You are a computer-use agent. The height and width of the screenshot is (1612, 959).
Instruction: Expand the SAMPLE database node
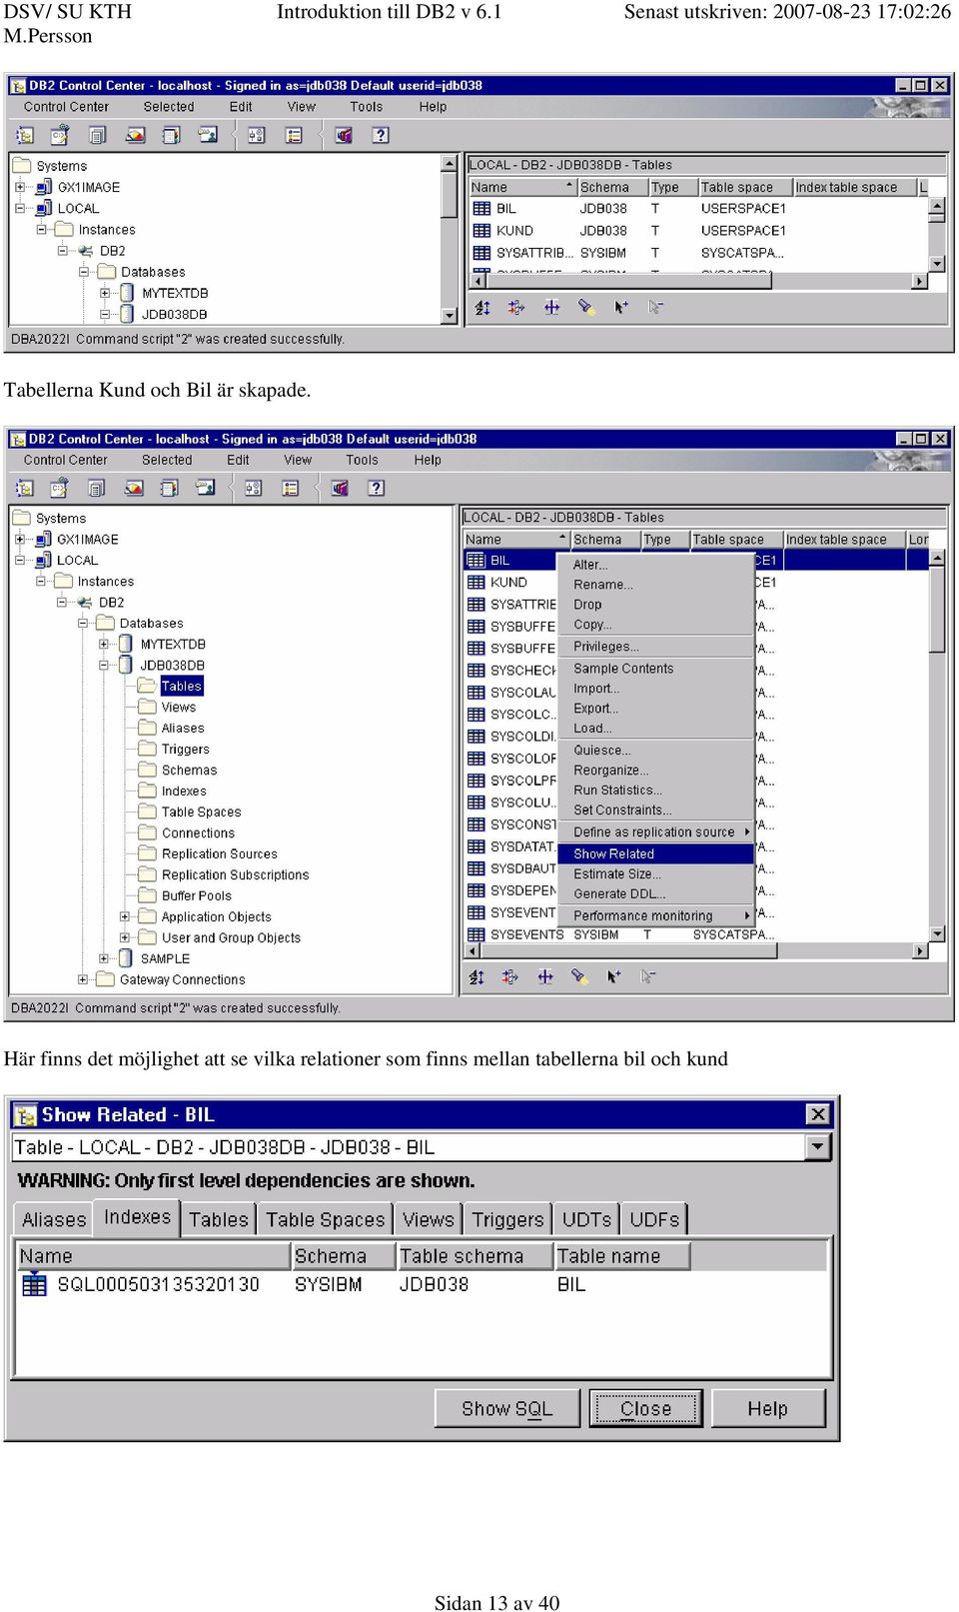(x=104, y=958)
